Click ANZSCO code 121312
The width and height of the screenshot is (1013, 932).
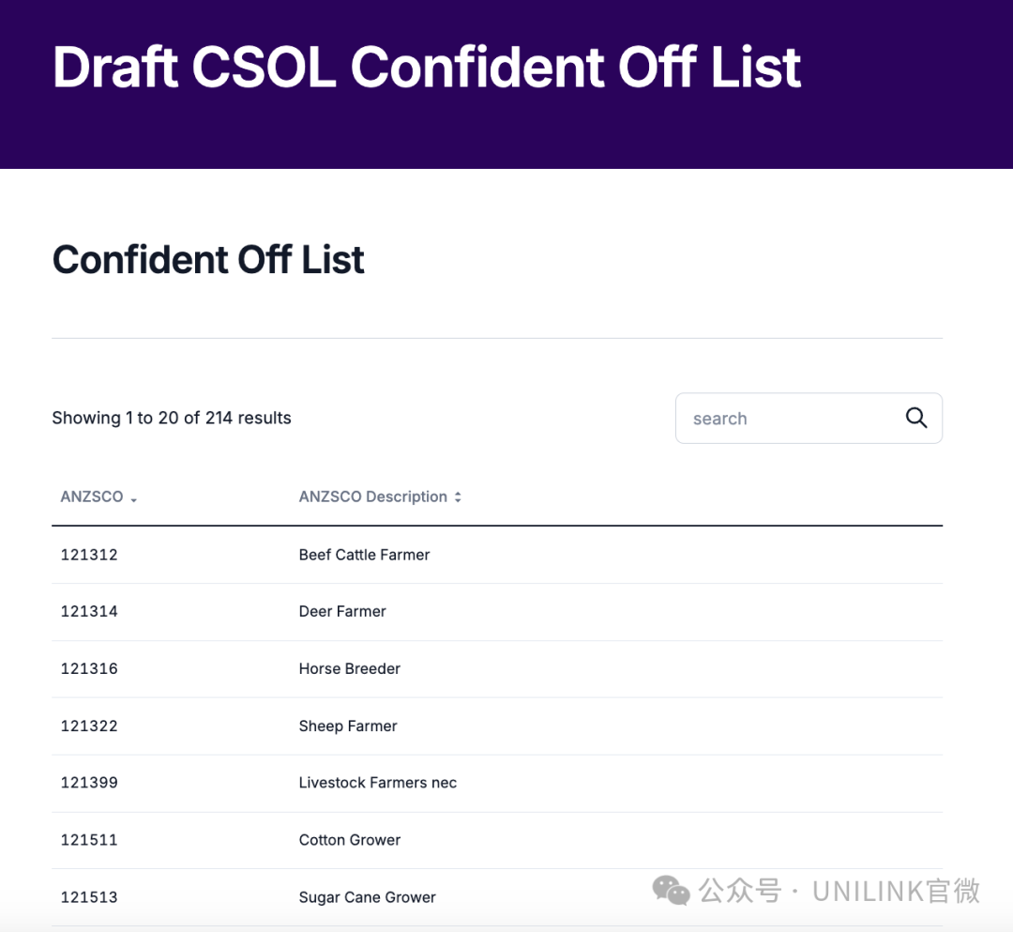click(x=89, y=555)
